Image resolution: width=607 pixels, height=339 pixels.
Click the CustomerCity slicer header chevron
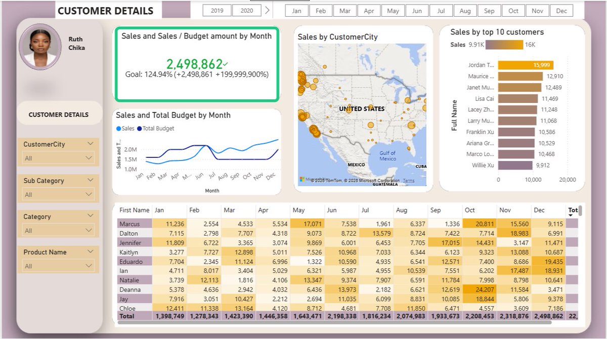(x=91, y=144)
